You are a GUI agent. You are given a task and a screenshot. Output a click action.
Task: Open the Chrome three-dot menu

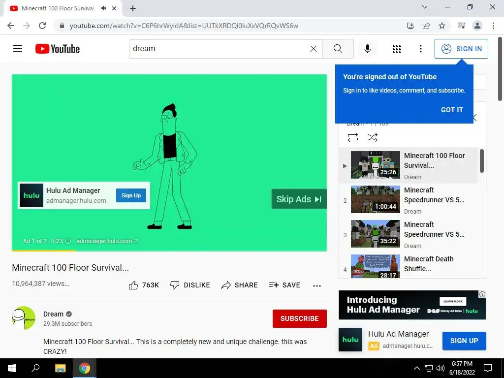click(493, 26)
